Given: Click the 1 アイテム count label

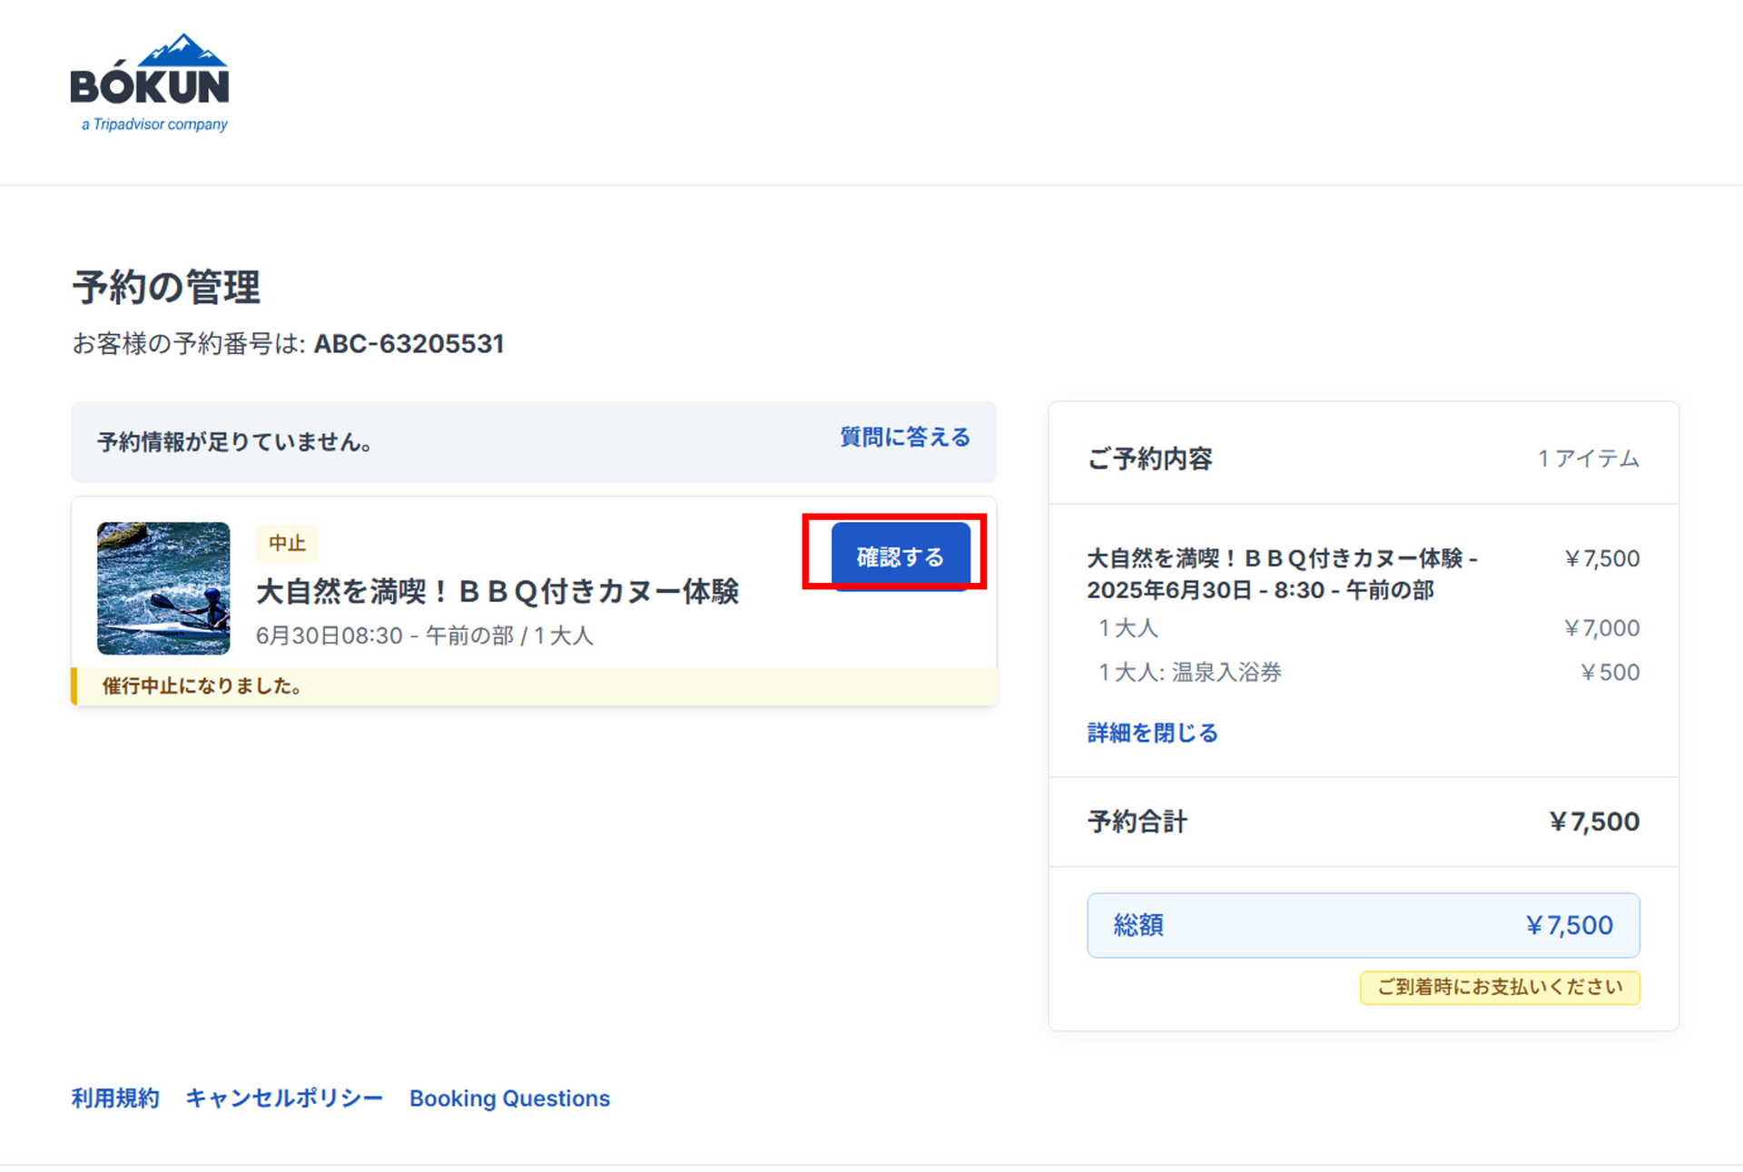Looking at the screenshot, I should 1588,458.
